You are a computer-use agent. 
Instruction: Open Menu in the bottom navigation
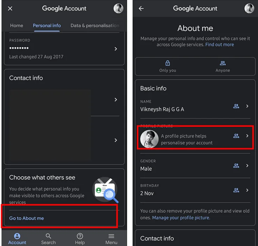coord(111,239)
